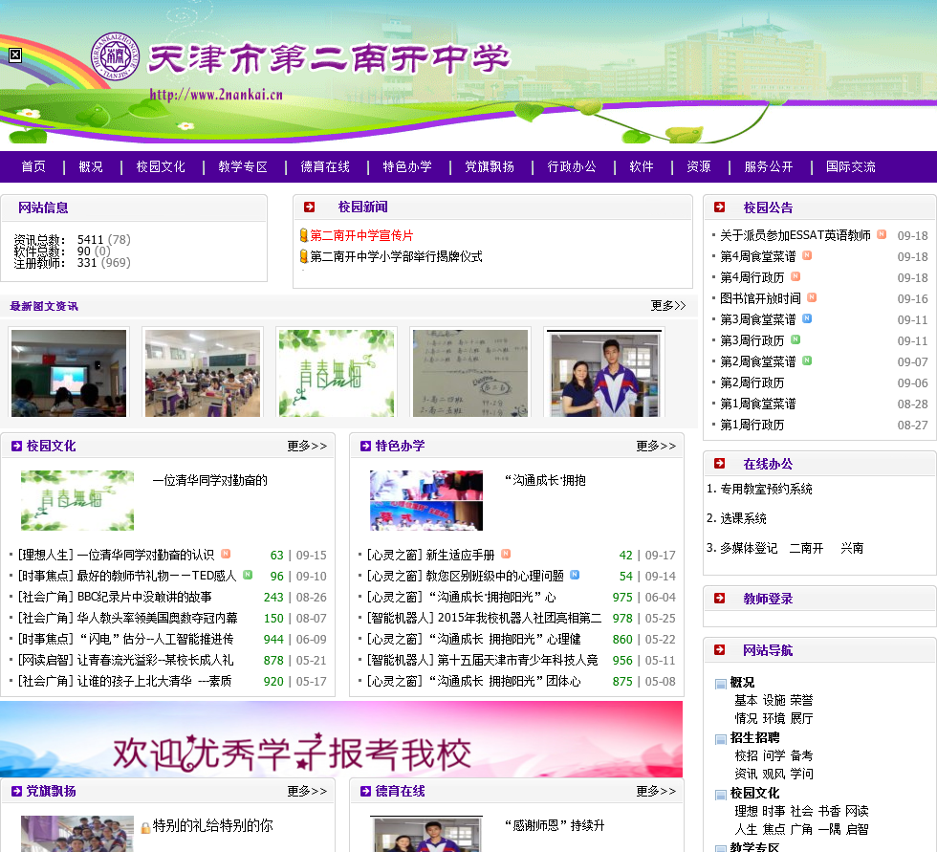Screen dimensions: 937x852
Task: Click the green badge after 第2周食堂菜谱
Action: 807,360
